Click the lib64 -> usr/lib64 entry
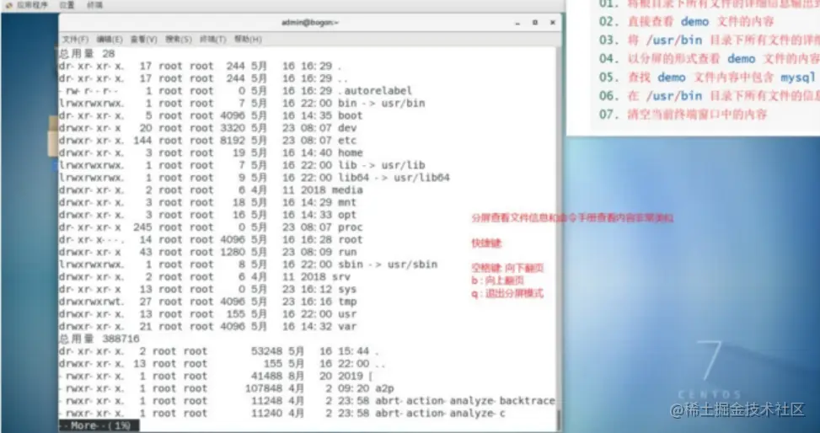 (x=394, y=178)
